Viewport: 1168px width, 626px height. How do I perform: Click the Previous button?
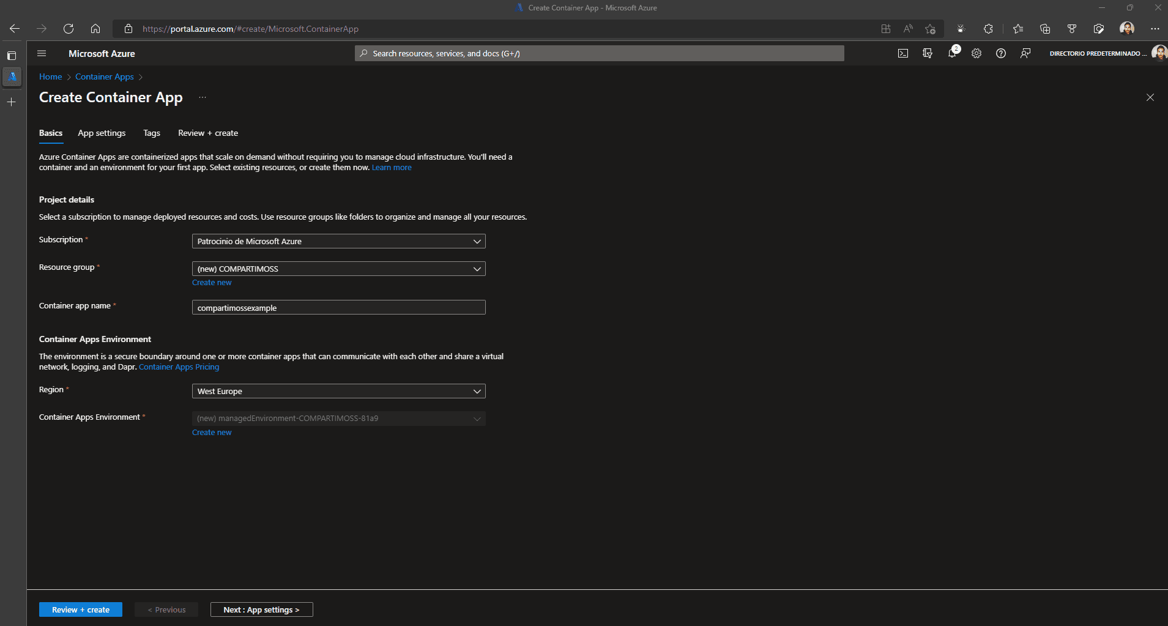point(166,609)
